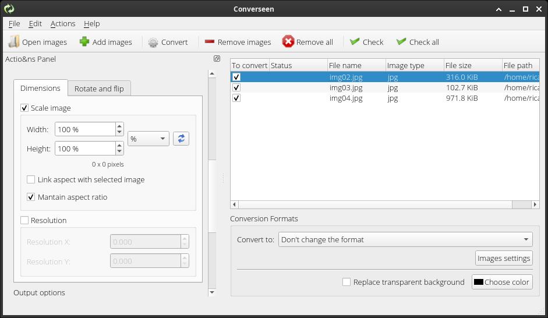
Task: Click the red Remove images icon
Action: click(x=210, y=42)
